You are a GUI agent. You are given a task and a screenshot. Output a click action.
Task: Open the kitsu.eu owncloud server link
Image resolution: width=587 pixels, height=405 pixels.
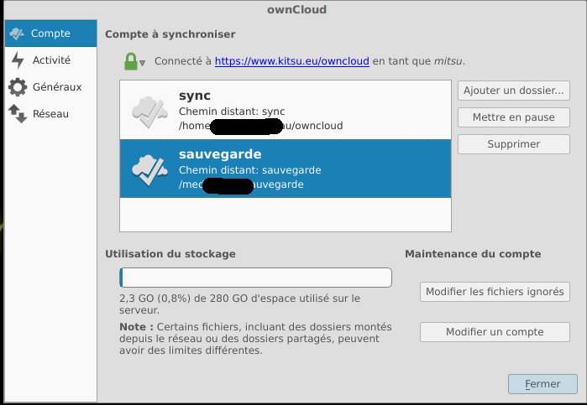click(292, 61)
